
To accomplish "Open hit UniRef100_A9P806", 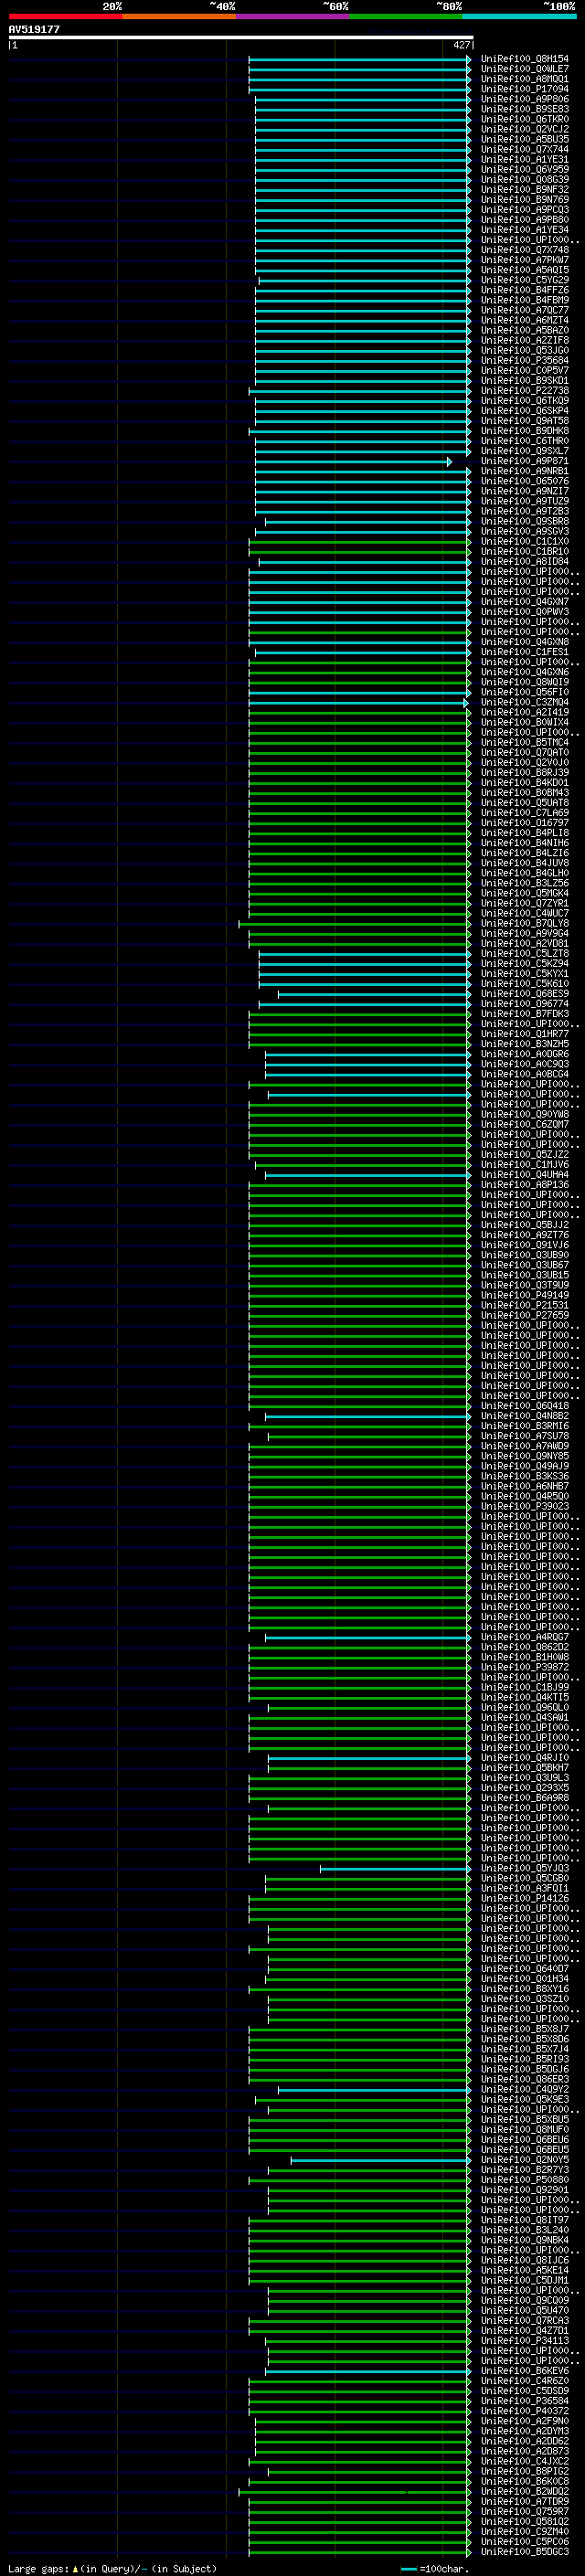I will coord(524,99).
